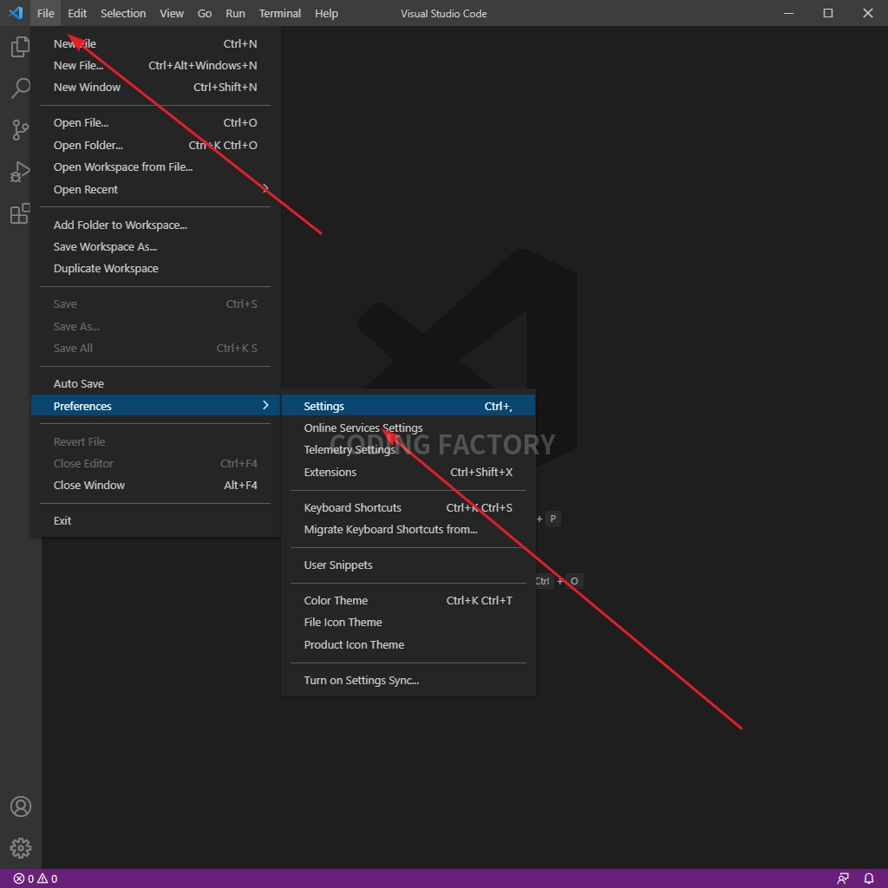This screenshot has width=888, height=888.
Task: Choose New File... with Ctrl+Alt+Windows+N
Action: pyautogui.click(x=155, y=65)
